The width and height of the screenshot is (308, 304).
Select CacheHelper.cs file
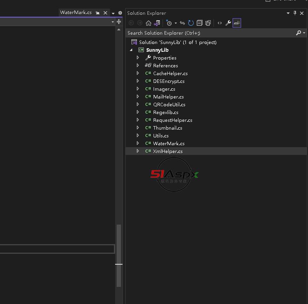click(x=170, y=73)
